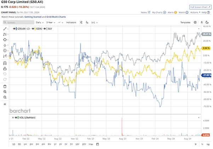Open the fx expressions tool
213x149 pixels.
coord(87,22)
